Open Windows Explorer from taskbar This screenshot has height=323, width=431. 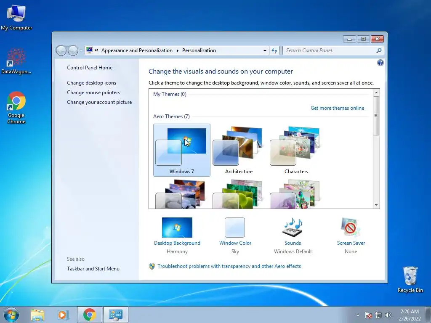click(37, 315)
